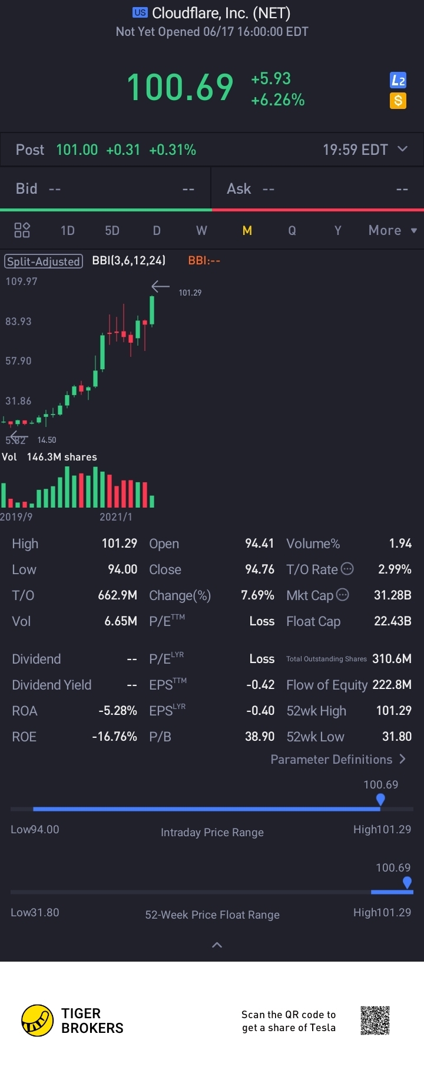Select the Q quarterly chart tab
Image resolution: width=424 pixels, height=1080 pixels.
tap(292, 230)
